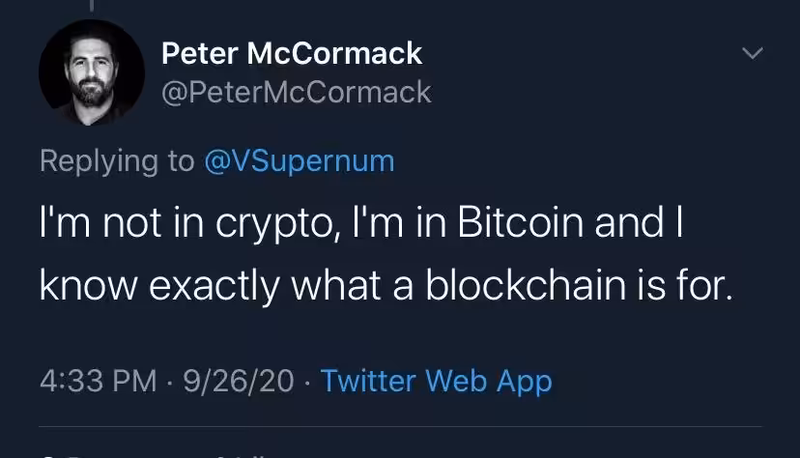Click the word 'blockchain' in the tweet
This screenshot has height=458, width=800.
[x=526, y=285]
